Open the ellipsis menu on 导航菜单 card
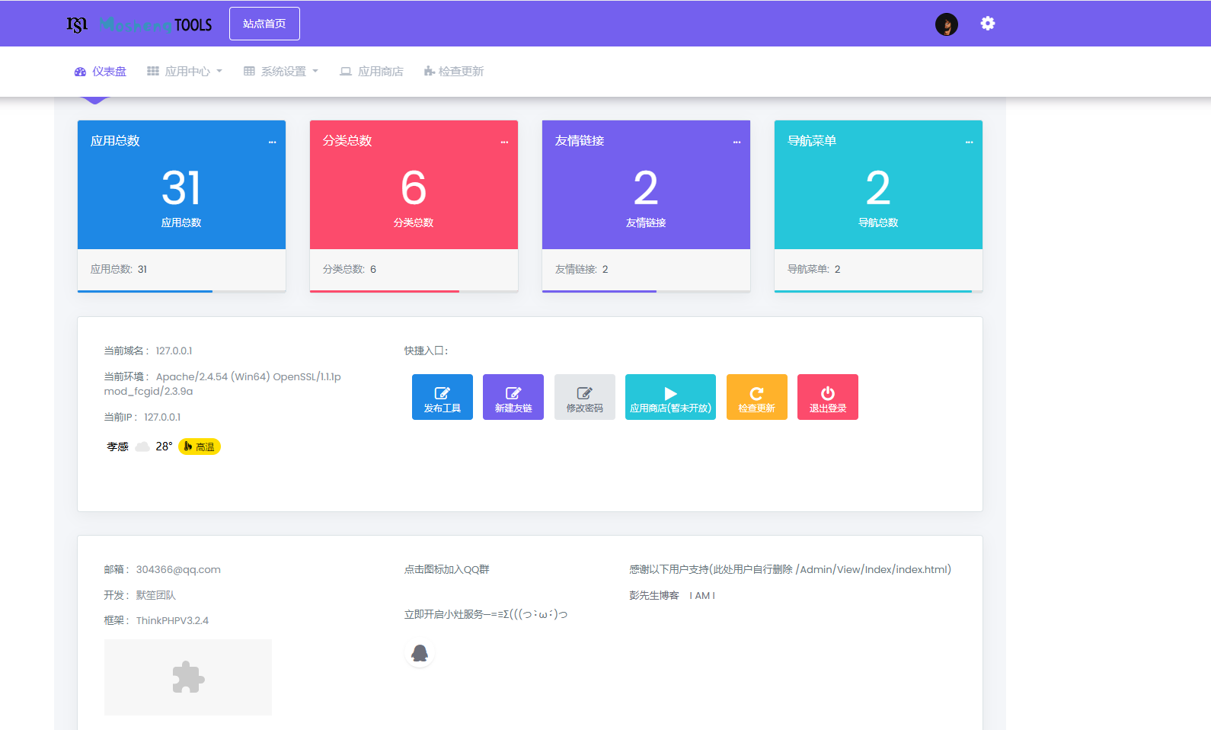Screen dimensions: 1211x730 969,142
